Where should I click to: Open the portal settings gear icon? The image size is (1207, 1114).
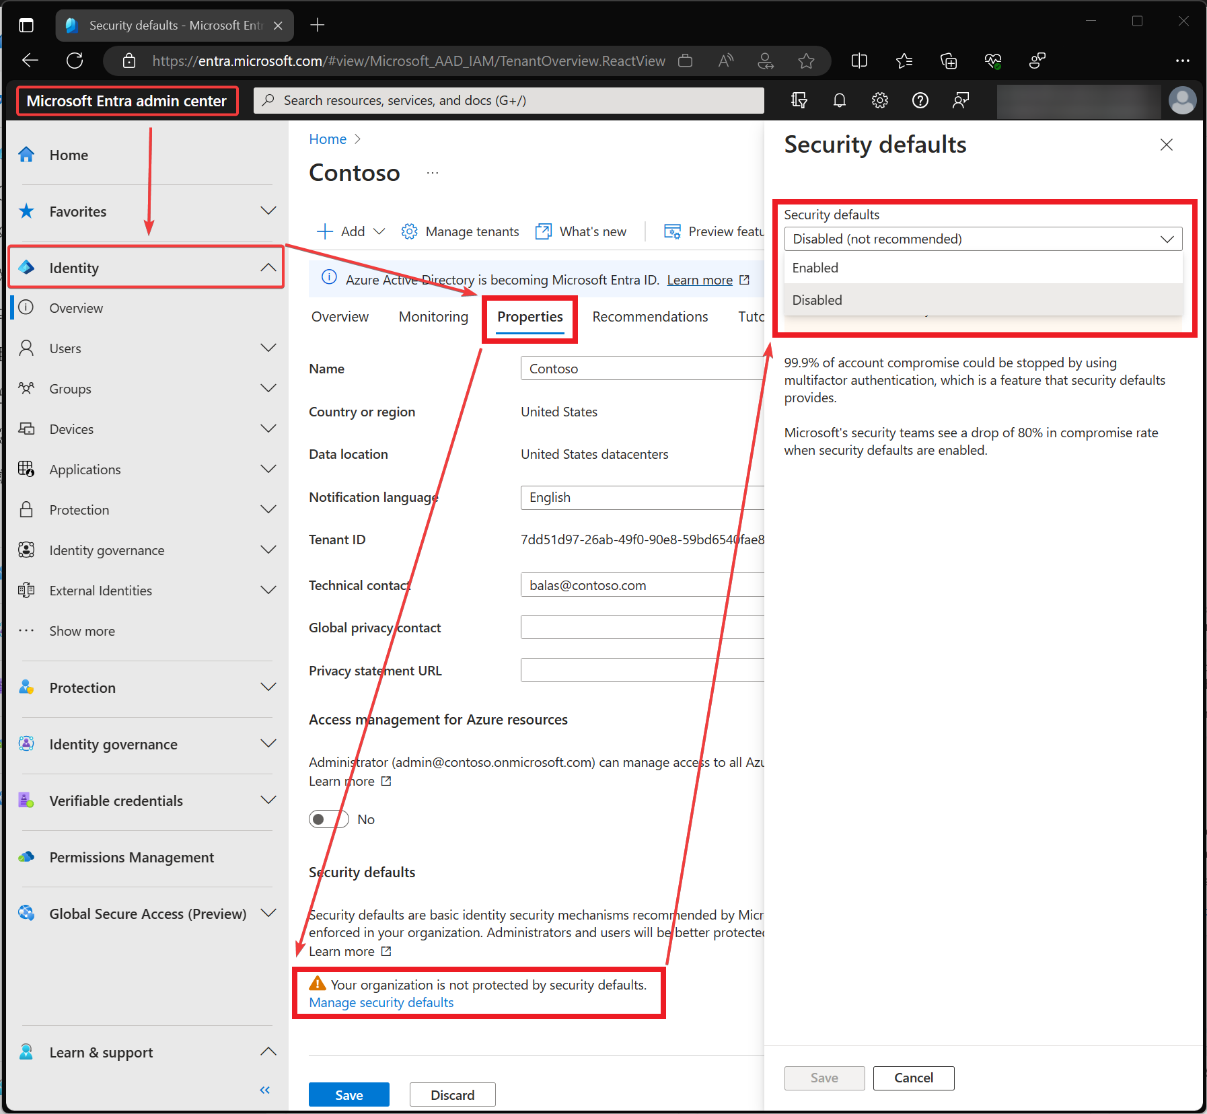pyautogui.click(x=879, y=101)
